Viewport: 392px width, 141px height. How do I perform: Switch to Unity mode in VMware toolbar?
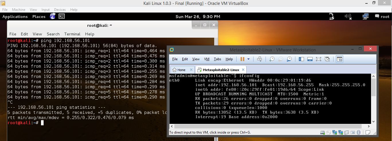click(x=327, y=59)
